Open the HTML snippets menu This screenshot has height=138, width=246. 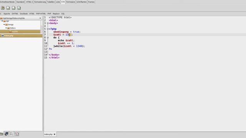pyautogui.click(x=32, y=14)
